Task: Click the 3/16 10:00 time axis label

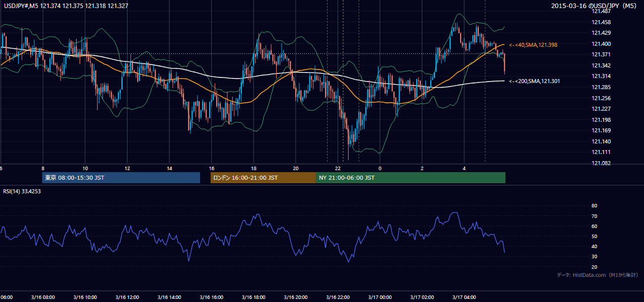Action: (x=84, y=297)
